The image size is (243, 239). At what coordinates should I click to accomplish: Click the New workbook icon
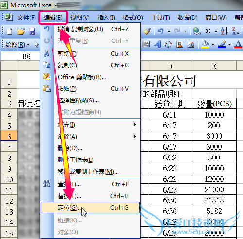[10, 31]
